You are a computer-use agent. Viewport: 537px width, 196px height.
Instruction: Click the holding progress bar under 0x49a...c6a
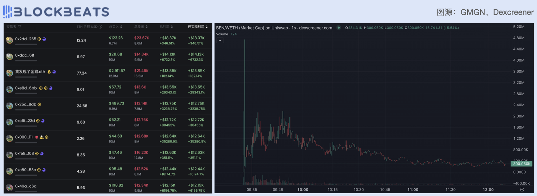(26, 192)
